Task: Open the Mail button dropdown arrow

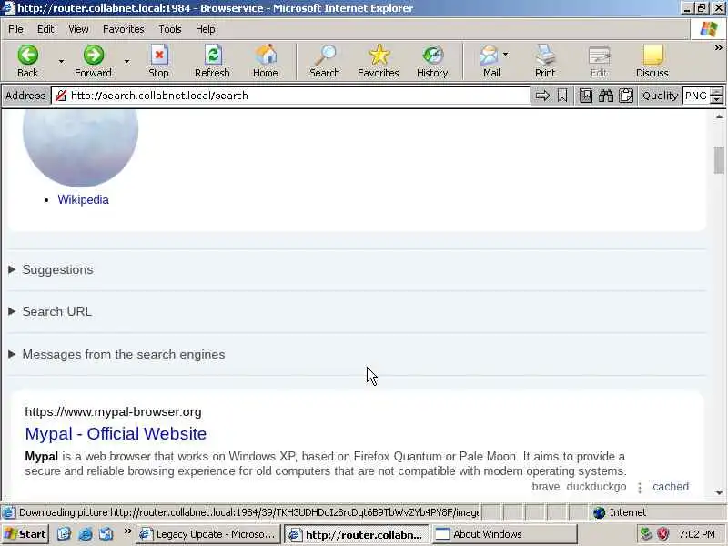Action: (506, 55)
